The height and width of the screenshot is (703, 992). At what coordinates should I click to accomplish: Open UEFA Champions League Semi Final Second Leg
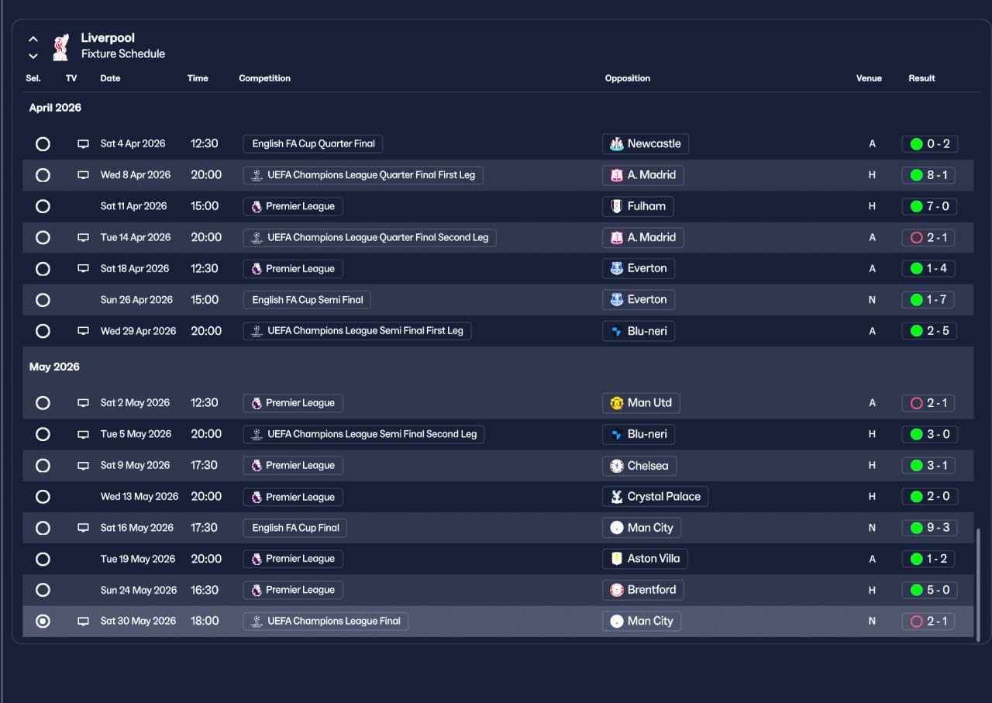coord(363,434)
